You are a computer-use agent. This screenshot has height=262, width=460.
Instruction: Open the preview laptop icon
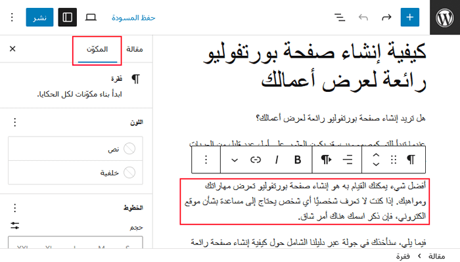coord(91,17)
